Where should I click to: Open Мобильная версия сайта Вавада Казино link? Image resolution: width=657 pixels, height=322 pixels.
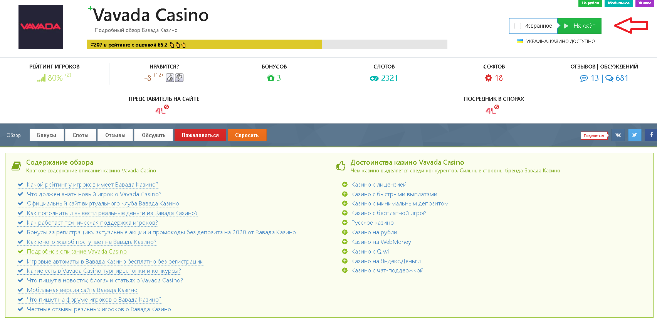[x=82, y=290]
